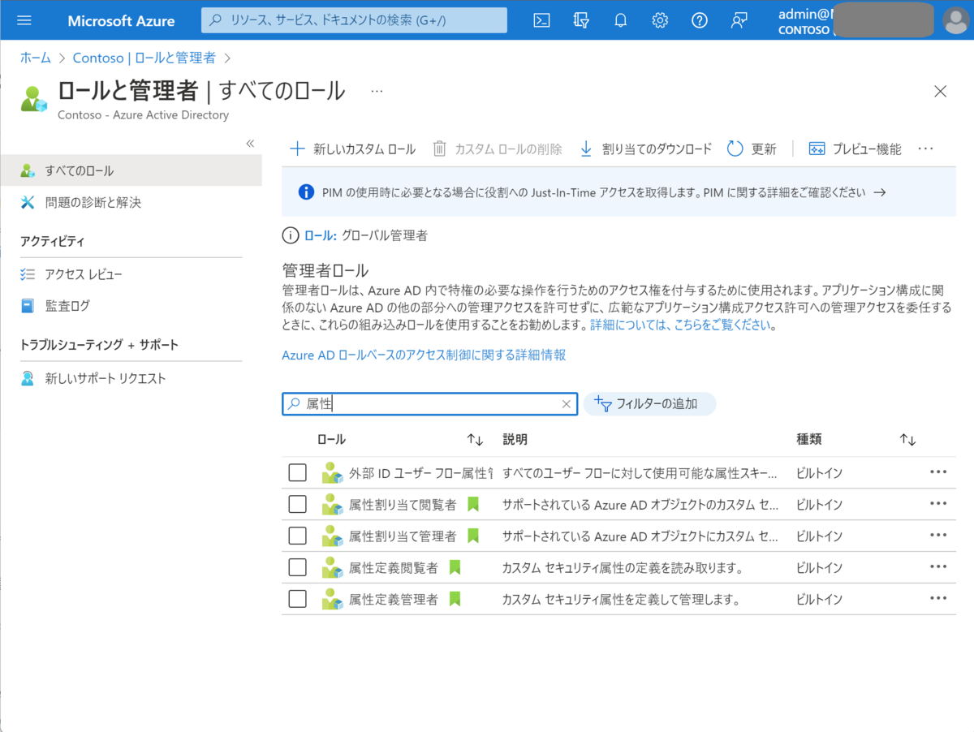974x732 pixels.
Task: Select checkbox for 属性割り当て閲覧者
Action: click(x=298, y=504)
